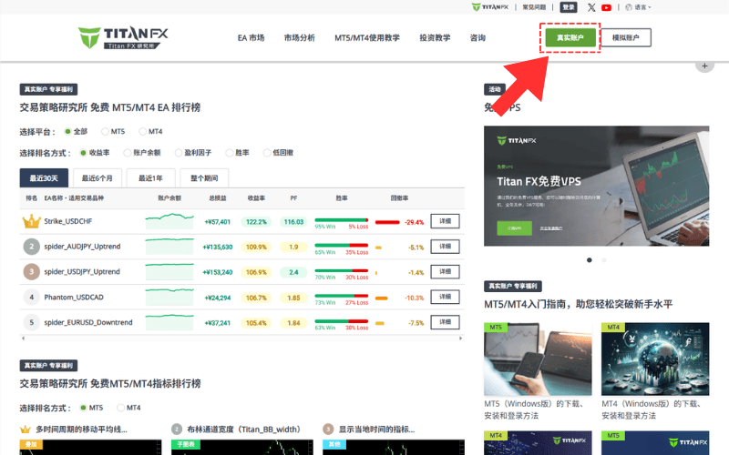729x455 pixels.
Task: Click small TitanFX logo in top bar
Action: 490,7
